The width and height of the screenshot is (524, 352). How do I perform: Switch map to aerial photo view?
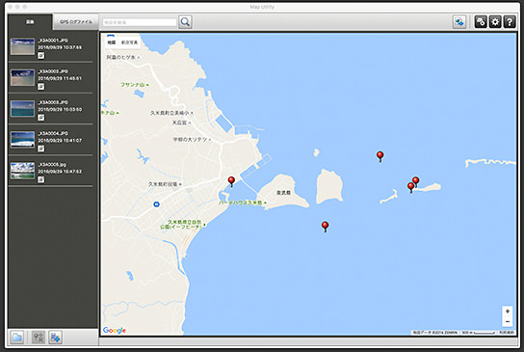click(x=129, y=42)
